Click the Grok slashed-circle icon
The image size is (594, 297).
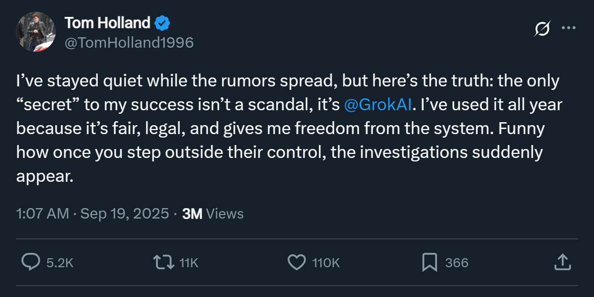click(542, 29)
